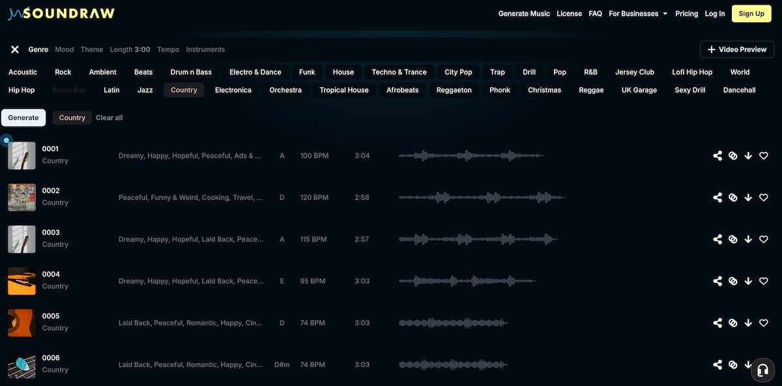This screenshot has height=386, width=782.
Task: Share track 0005
Action: tap(717, 323)
